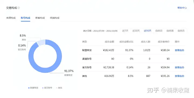
Task: Click the help icon next to 交易构成
Action: 19,8
